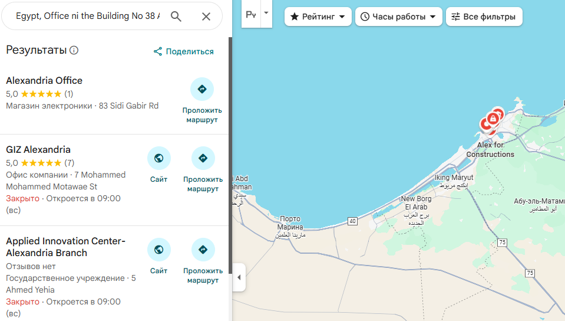
Task: Clear the search query with X icon
Action: tap(206, 17)
